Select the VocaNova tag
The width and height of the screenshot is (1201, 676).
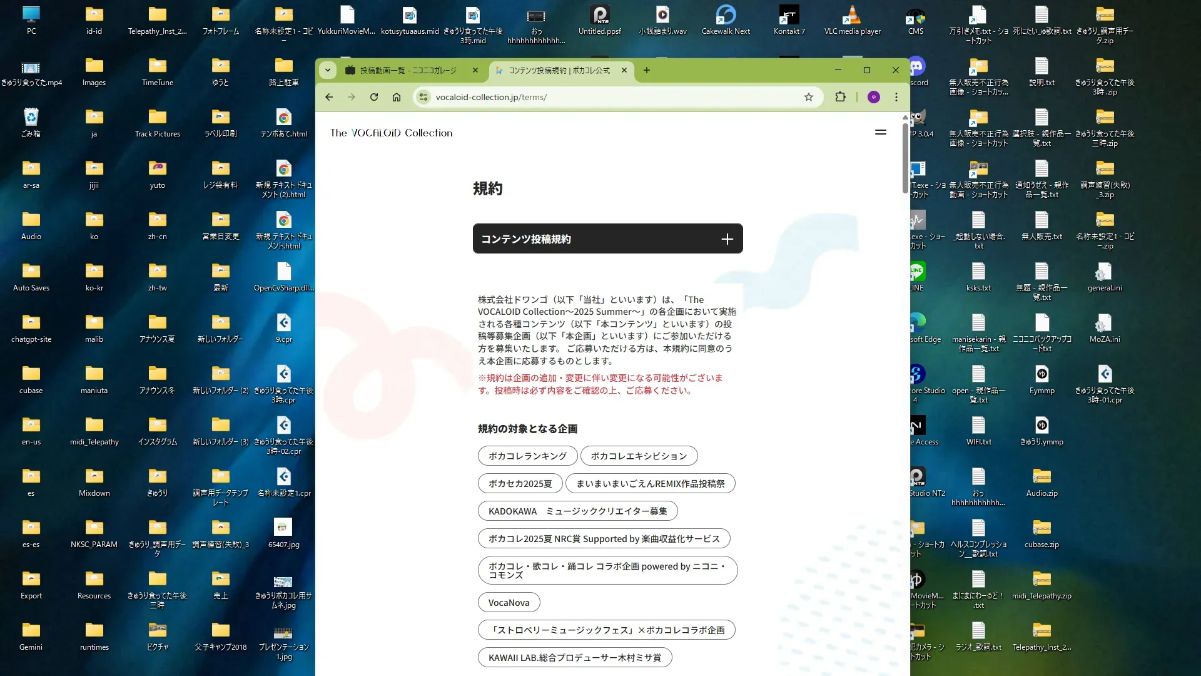[x=509, y=602]
